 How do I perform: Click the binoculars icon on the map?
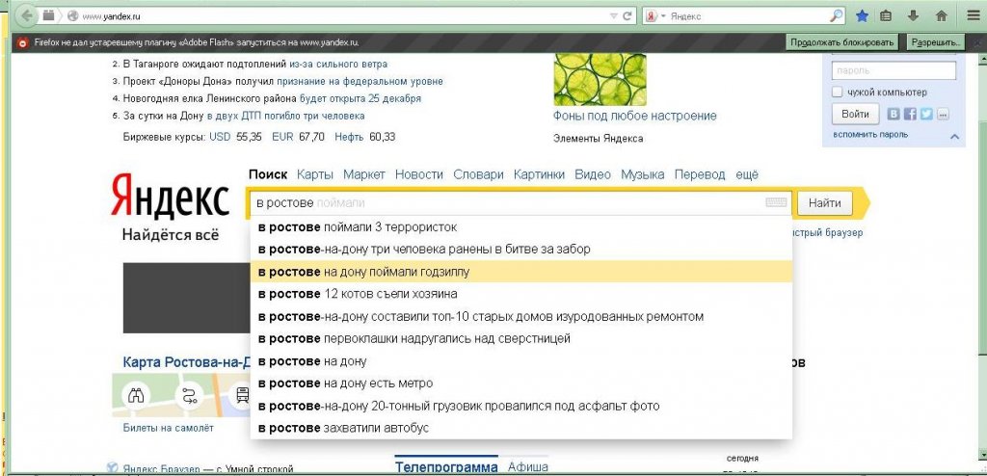(x=137, y=394)
